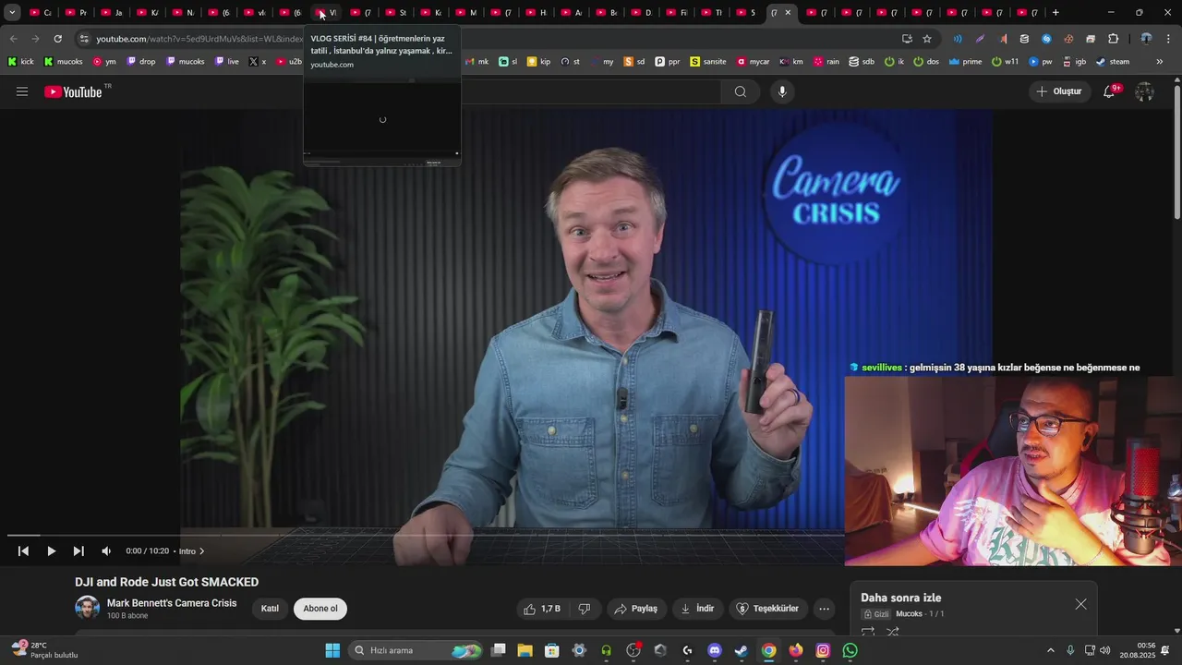Start voice search with the microphone icon
The width and height of the screenshot is (1182, 665).
point(782,91)
